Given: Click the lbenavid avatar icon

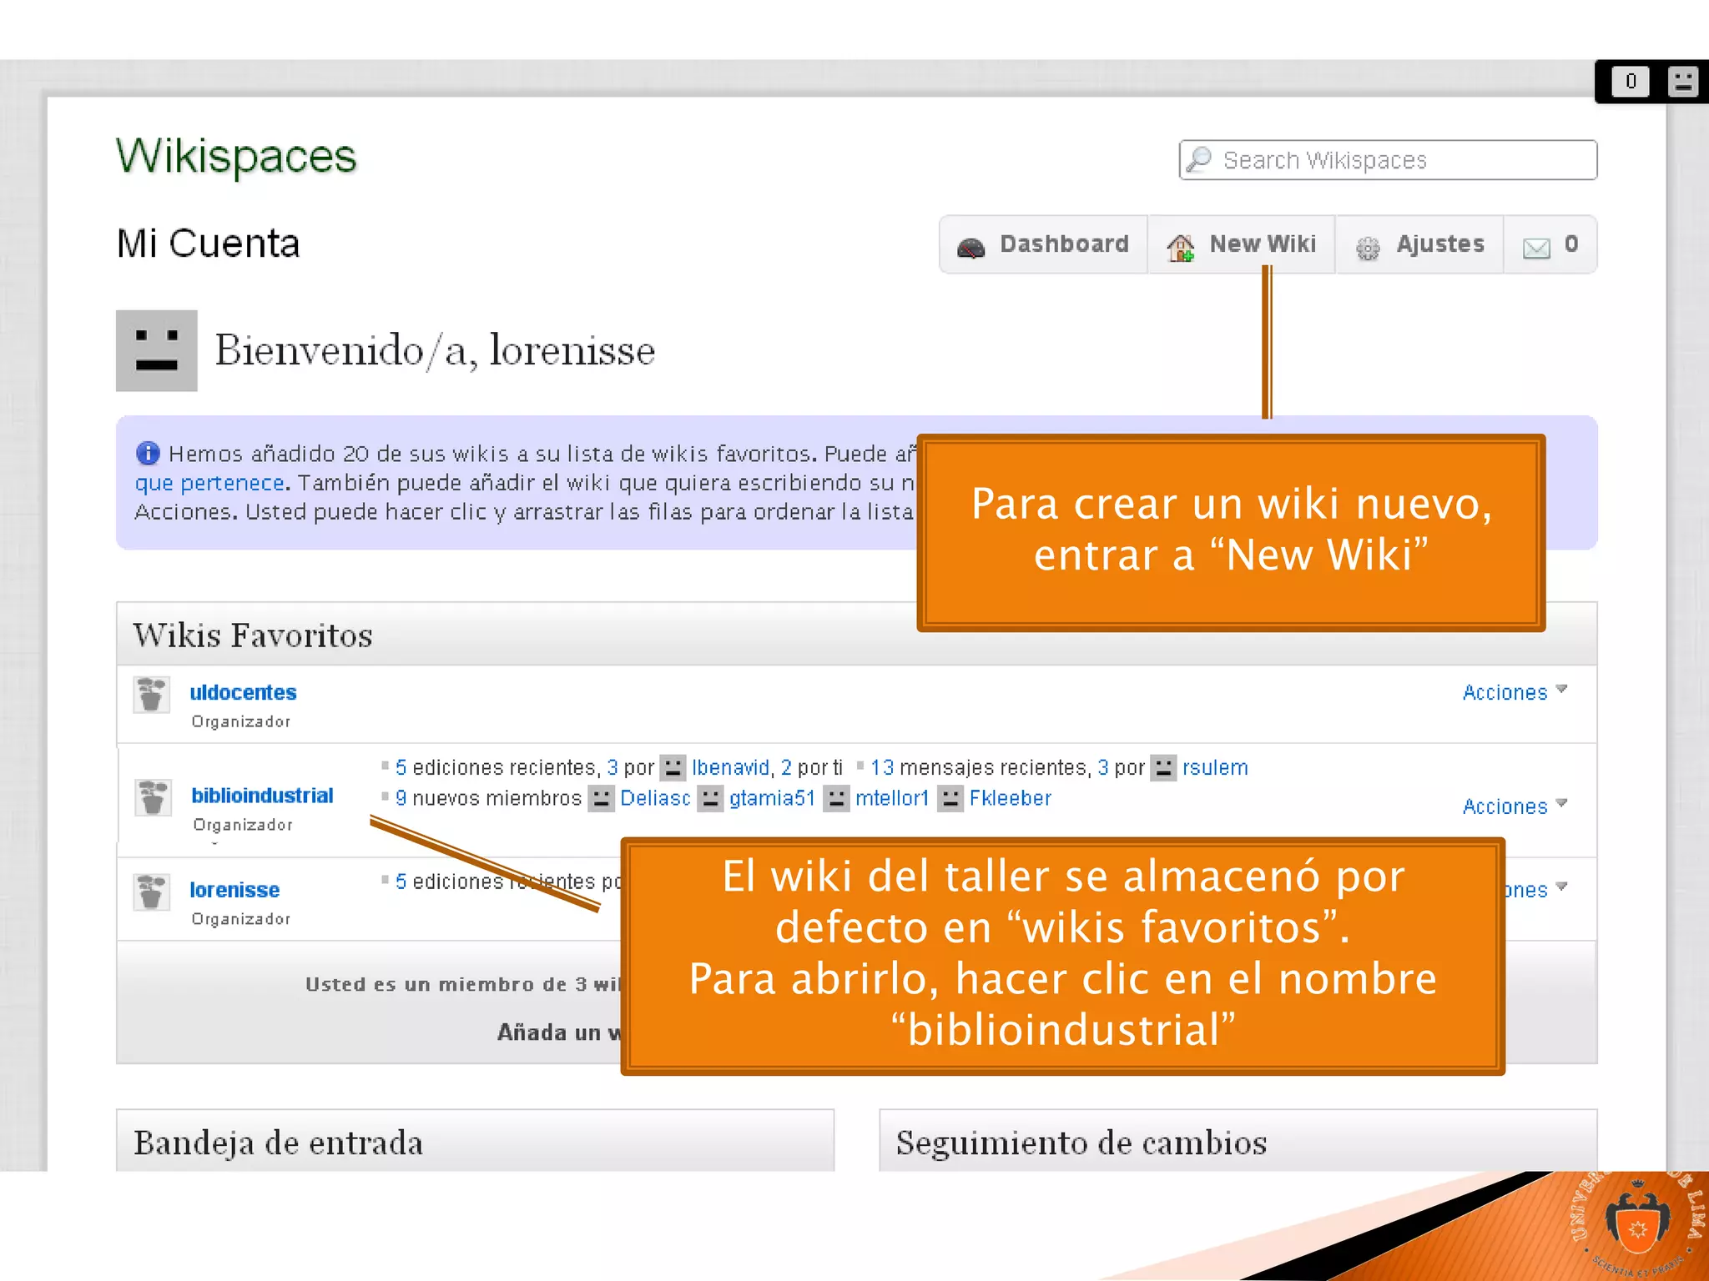Looking at the screenshot, I should coord(673,767).
